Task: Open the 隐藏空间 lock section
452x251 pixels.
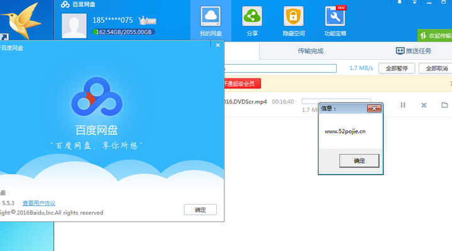Action: (x=294, y=21)
